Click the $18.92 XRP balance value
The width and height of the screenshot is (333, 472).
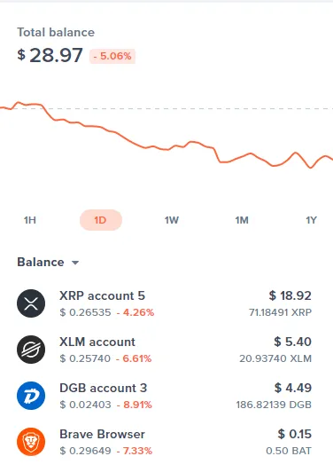coord(290,295)
